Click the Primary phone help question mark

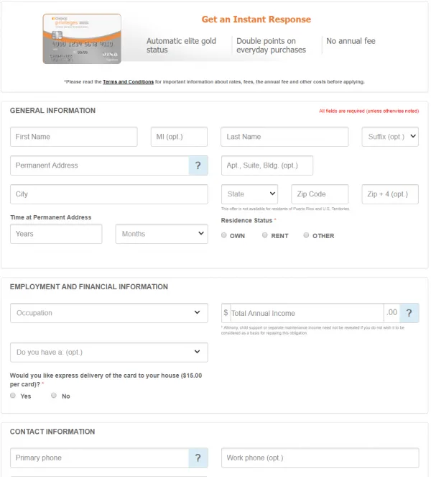[x=198, y=458]
